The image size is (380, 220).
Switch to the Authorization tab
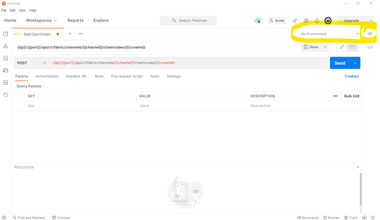tap(47, 76)
